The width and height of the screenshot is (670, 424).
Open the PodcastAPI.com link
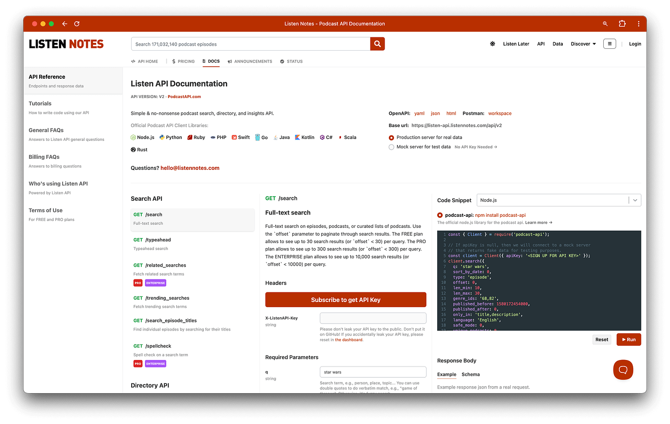(184, 97)
